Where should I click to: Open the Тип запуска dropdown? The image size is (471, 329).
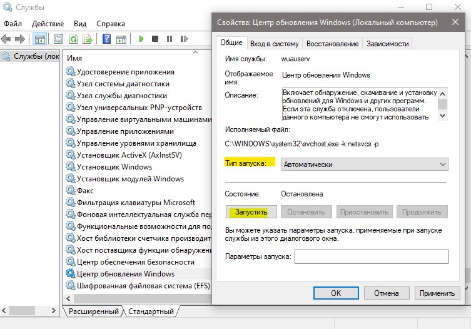[x=365, y=164]
